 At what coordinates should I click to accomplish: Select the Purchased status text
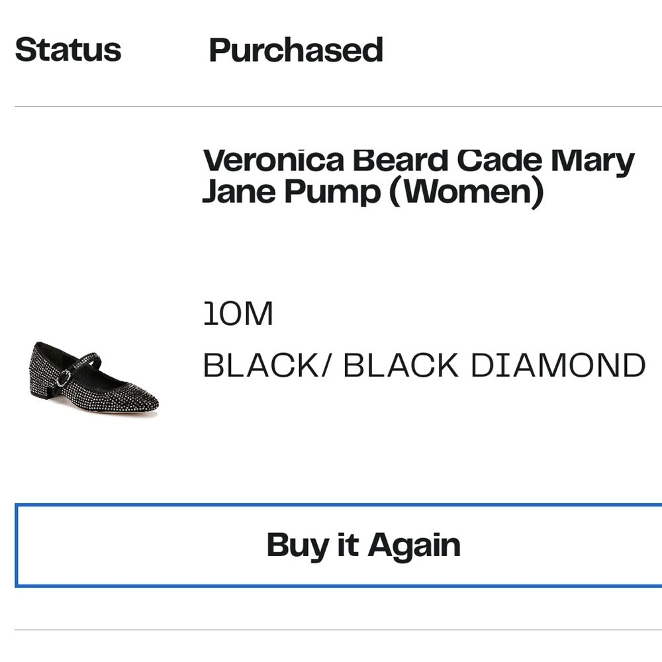296,50
